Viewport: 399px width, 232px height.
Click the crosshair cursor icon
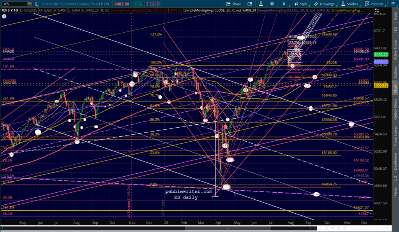339,228
